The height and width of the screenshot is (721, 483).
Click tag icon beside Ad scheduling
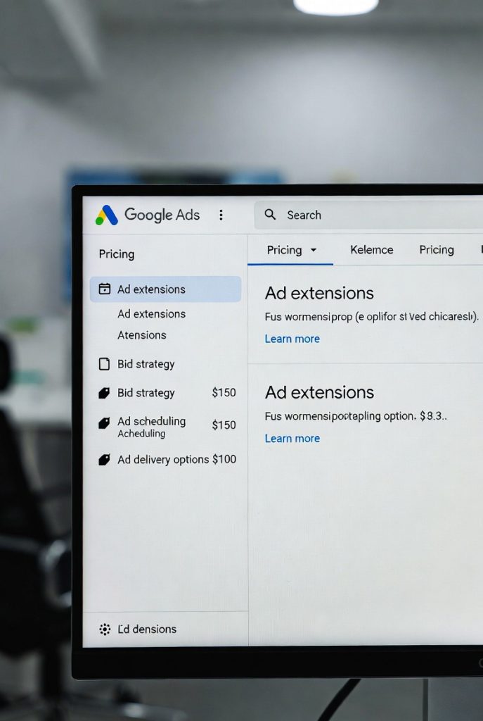point(105,423)
